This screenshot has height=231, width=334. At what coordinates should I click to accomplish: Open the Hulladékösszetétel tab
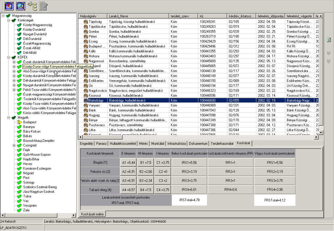click(123, 144)
